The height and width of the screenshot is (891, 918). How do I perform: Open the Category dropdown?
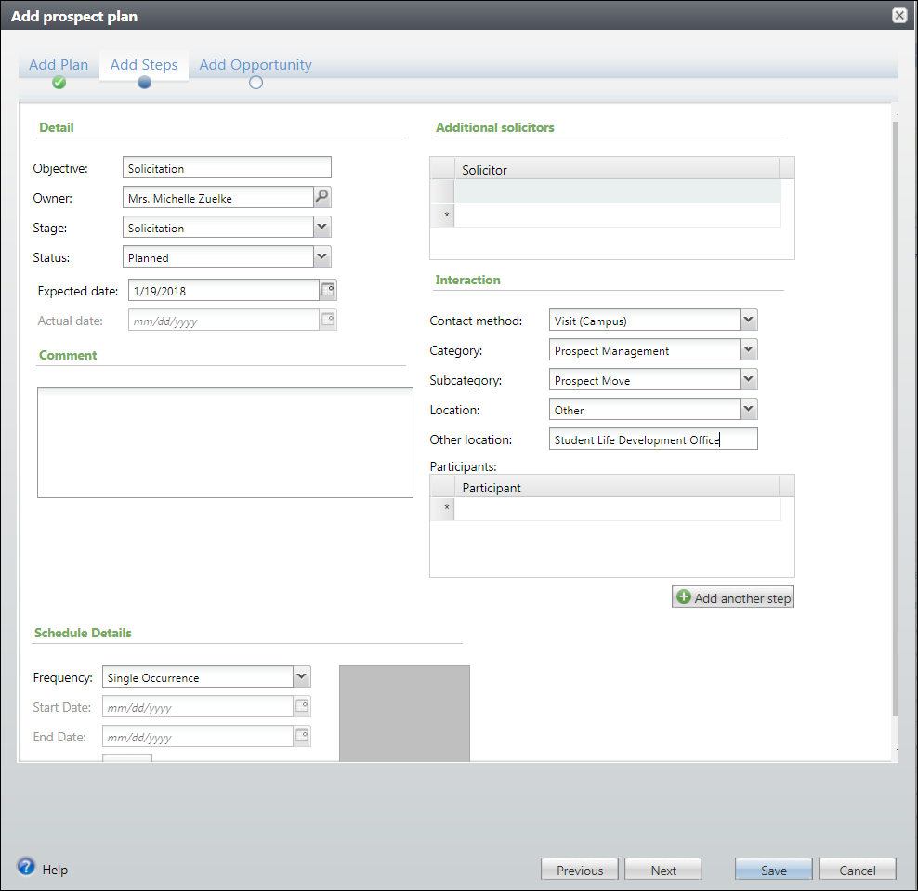pyautogui.click(x=748, y=349)
